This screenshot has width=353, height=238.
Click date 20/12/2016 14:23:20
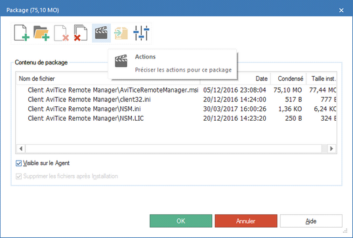click(x=235, y=118)
